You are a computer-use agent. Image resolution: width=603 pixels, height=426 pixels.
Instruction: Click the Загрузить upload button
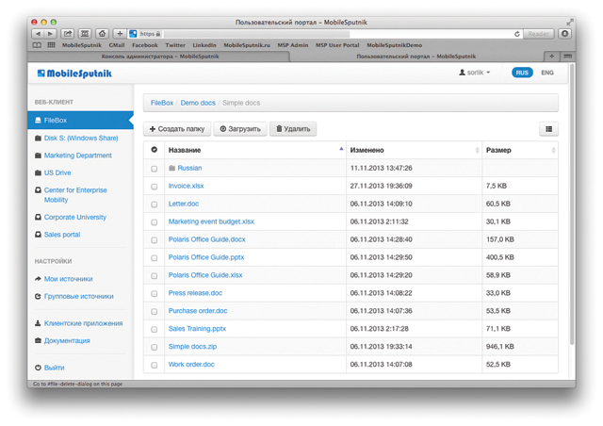click(240, 129)
